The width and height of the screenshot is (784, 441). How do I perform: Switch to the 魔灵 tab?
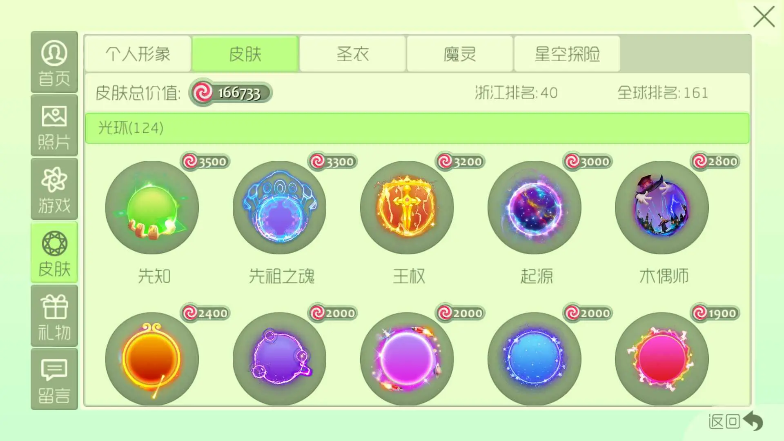(460, 53)
